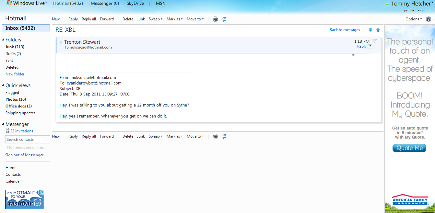
Task: Open Contacts in sidebar
Action: click(13, 174)
